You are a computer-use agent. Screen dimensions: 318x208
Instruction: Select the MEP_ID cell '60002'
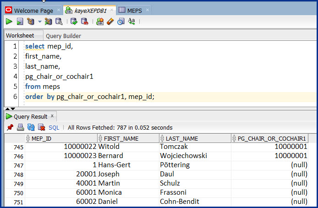pos(61,202)
